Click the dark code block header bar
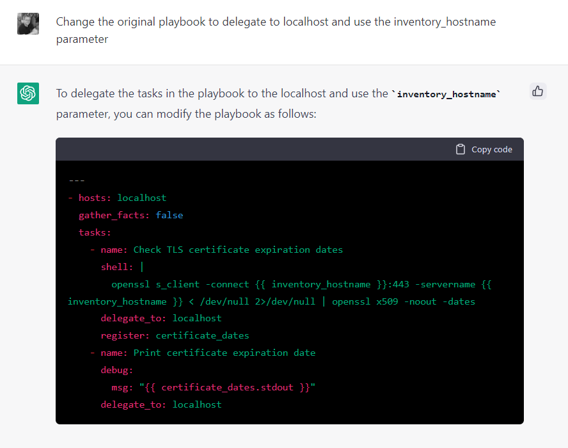The width and height of the screenshot is (568, 448). click(x=256, y=149)
